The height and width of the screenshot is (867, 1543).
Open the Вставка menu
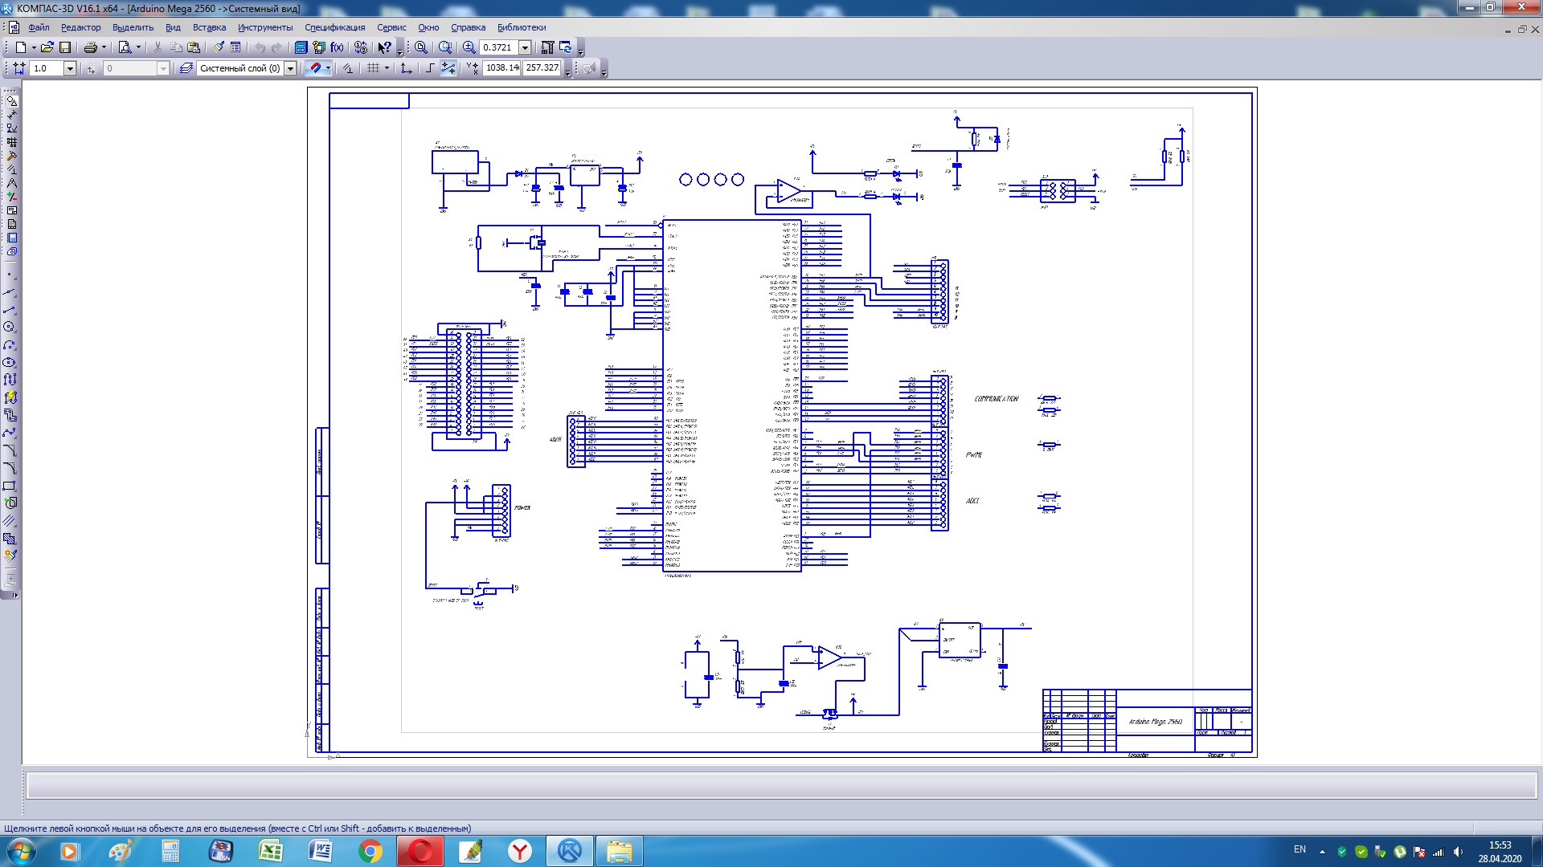[209, 27]
